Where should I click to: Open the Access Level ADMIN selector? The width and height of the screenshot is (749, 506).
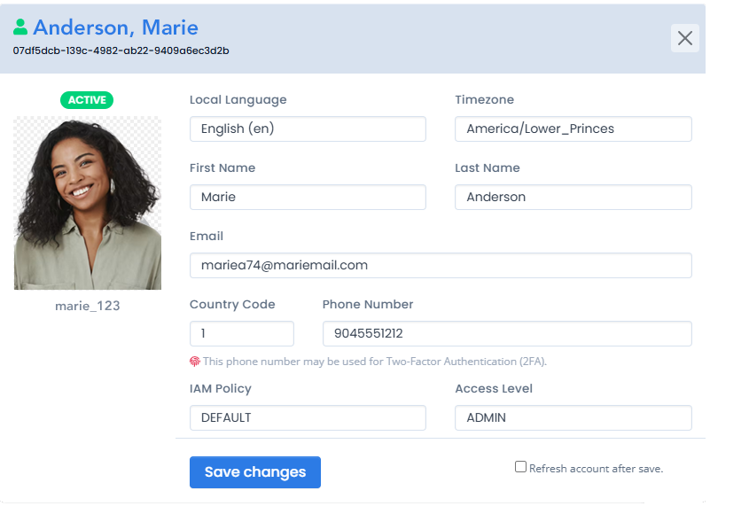coord(573,417)
